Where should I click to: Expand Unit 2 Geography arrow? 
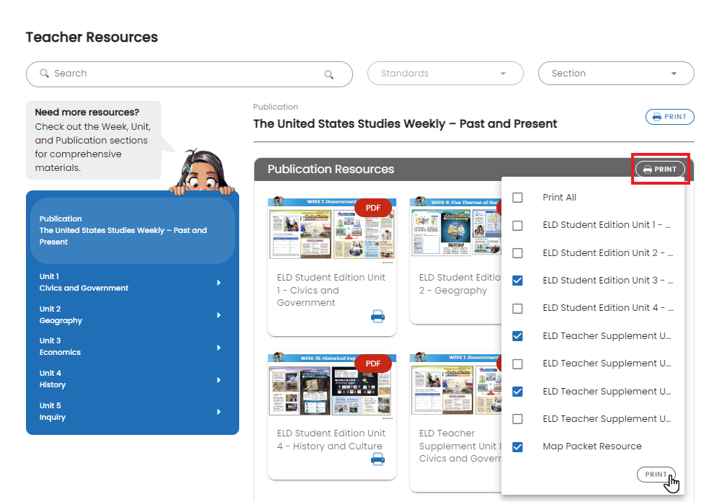click(x=218, y=315)
